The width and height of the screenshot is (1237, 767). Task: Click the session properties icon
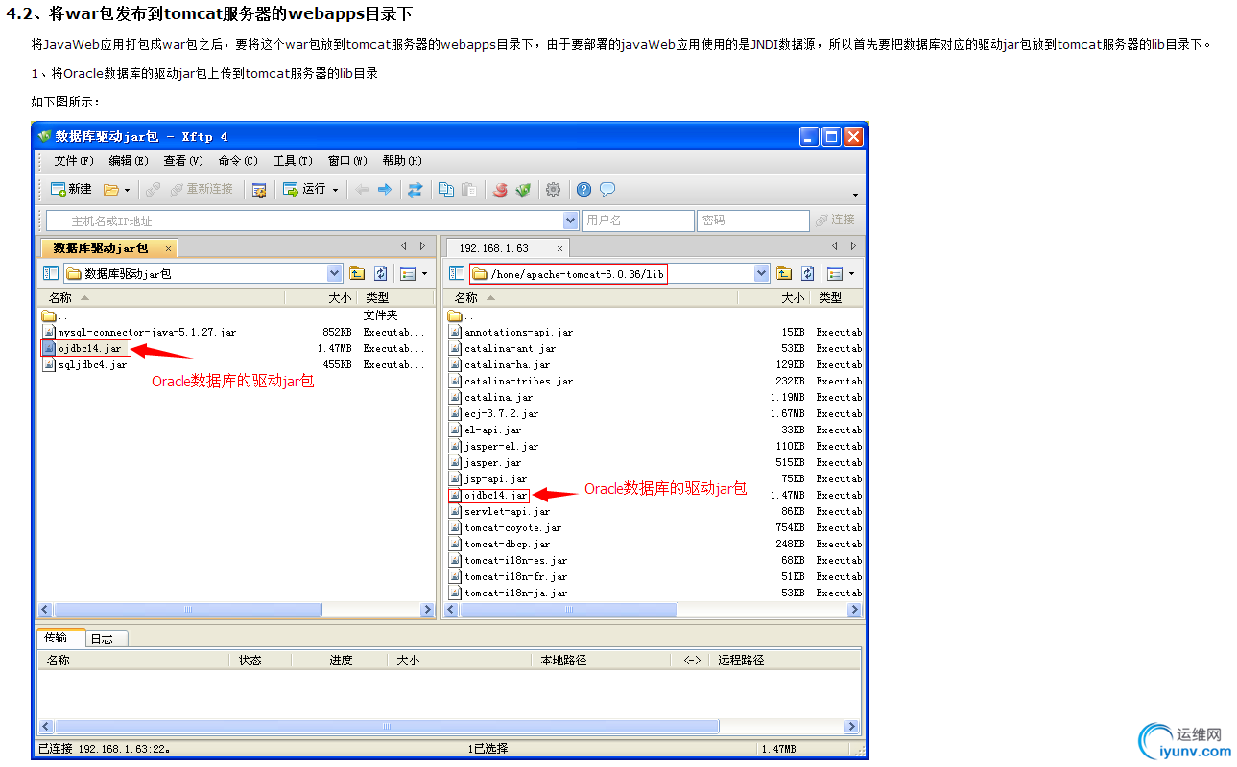(x=259, y=189)
